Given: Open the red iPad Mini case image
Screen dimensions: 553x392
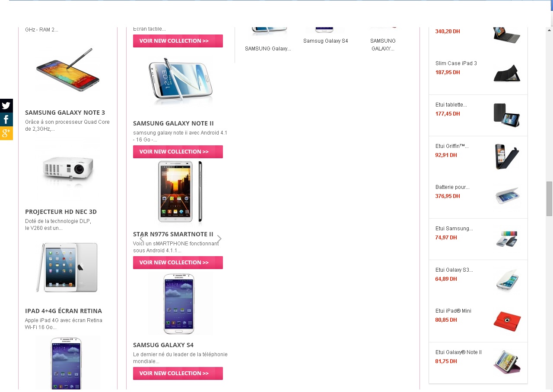Looking at the screenshot, I should [x=507, y=321].
